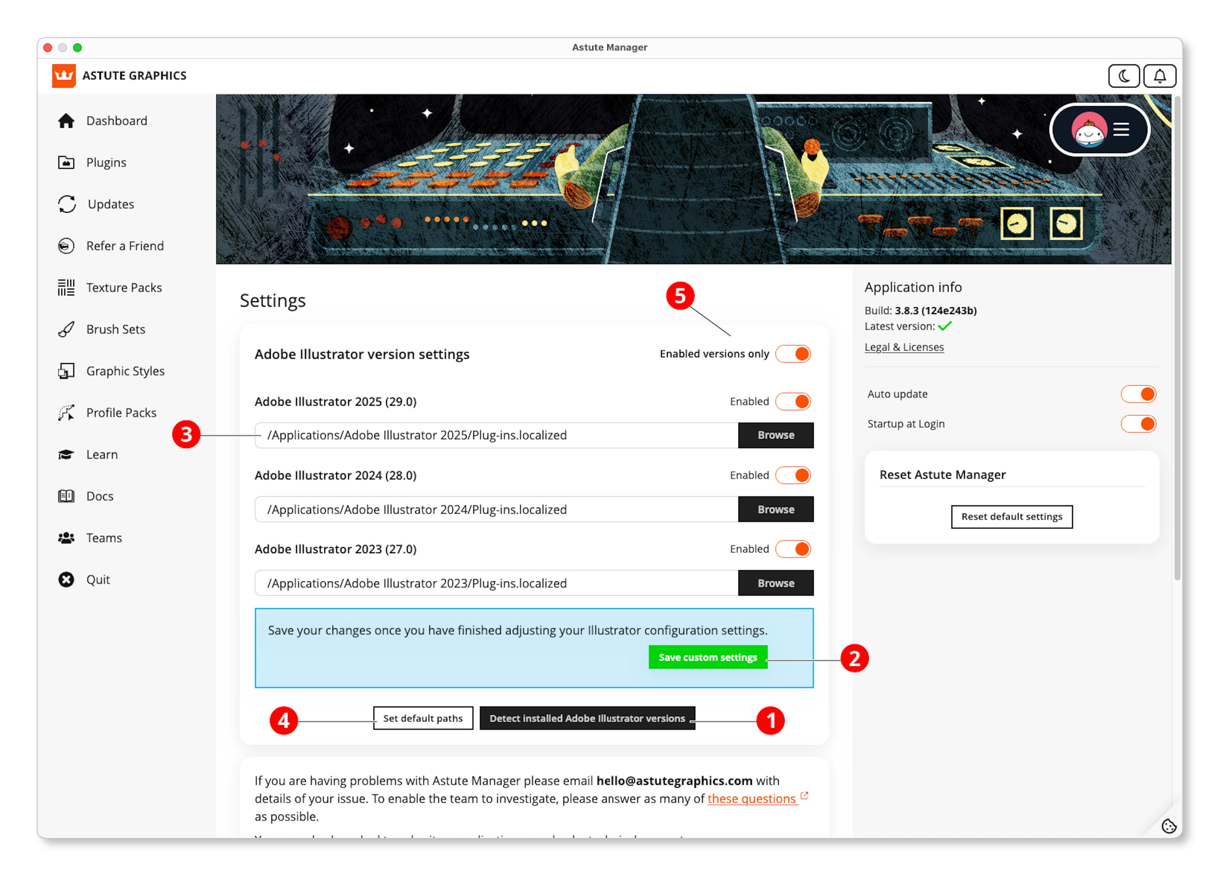Viewport: 1220px width, 876px height.
Task: Disable the Enabled versions only toggle
Action: tap(793, 353)
